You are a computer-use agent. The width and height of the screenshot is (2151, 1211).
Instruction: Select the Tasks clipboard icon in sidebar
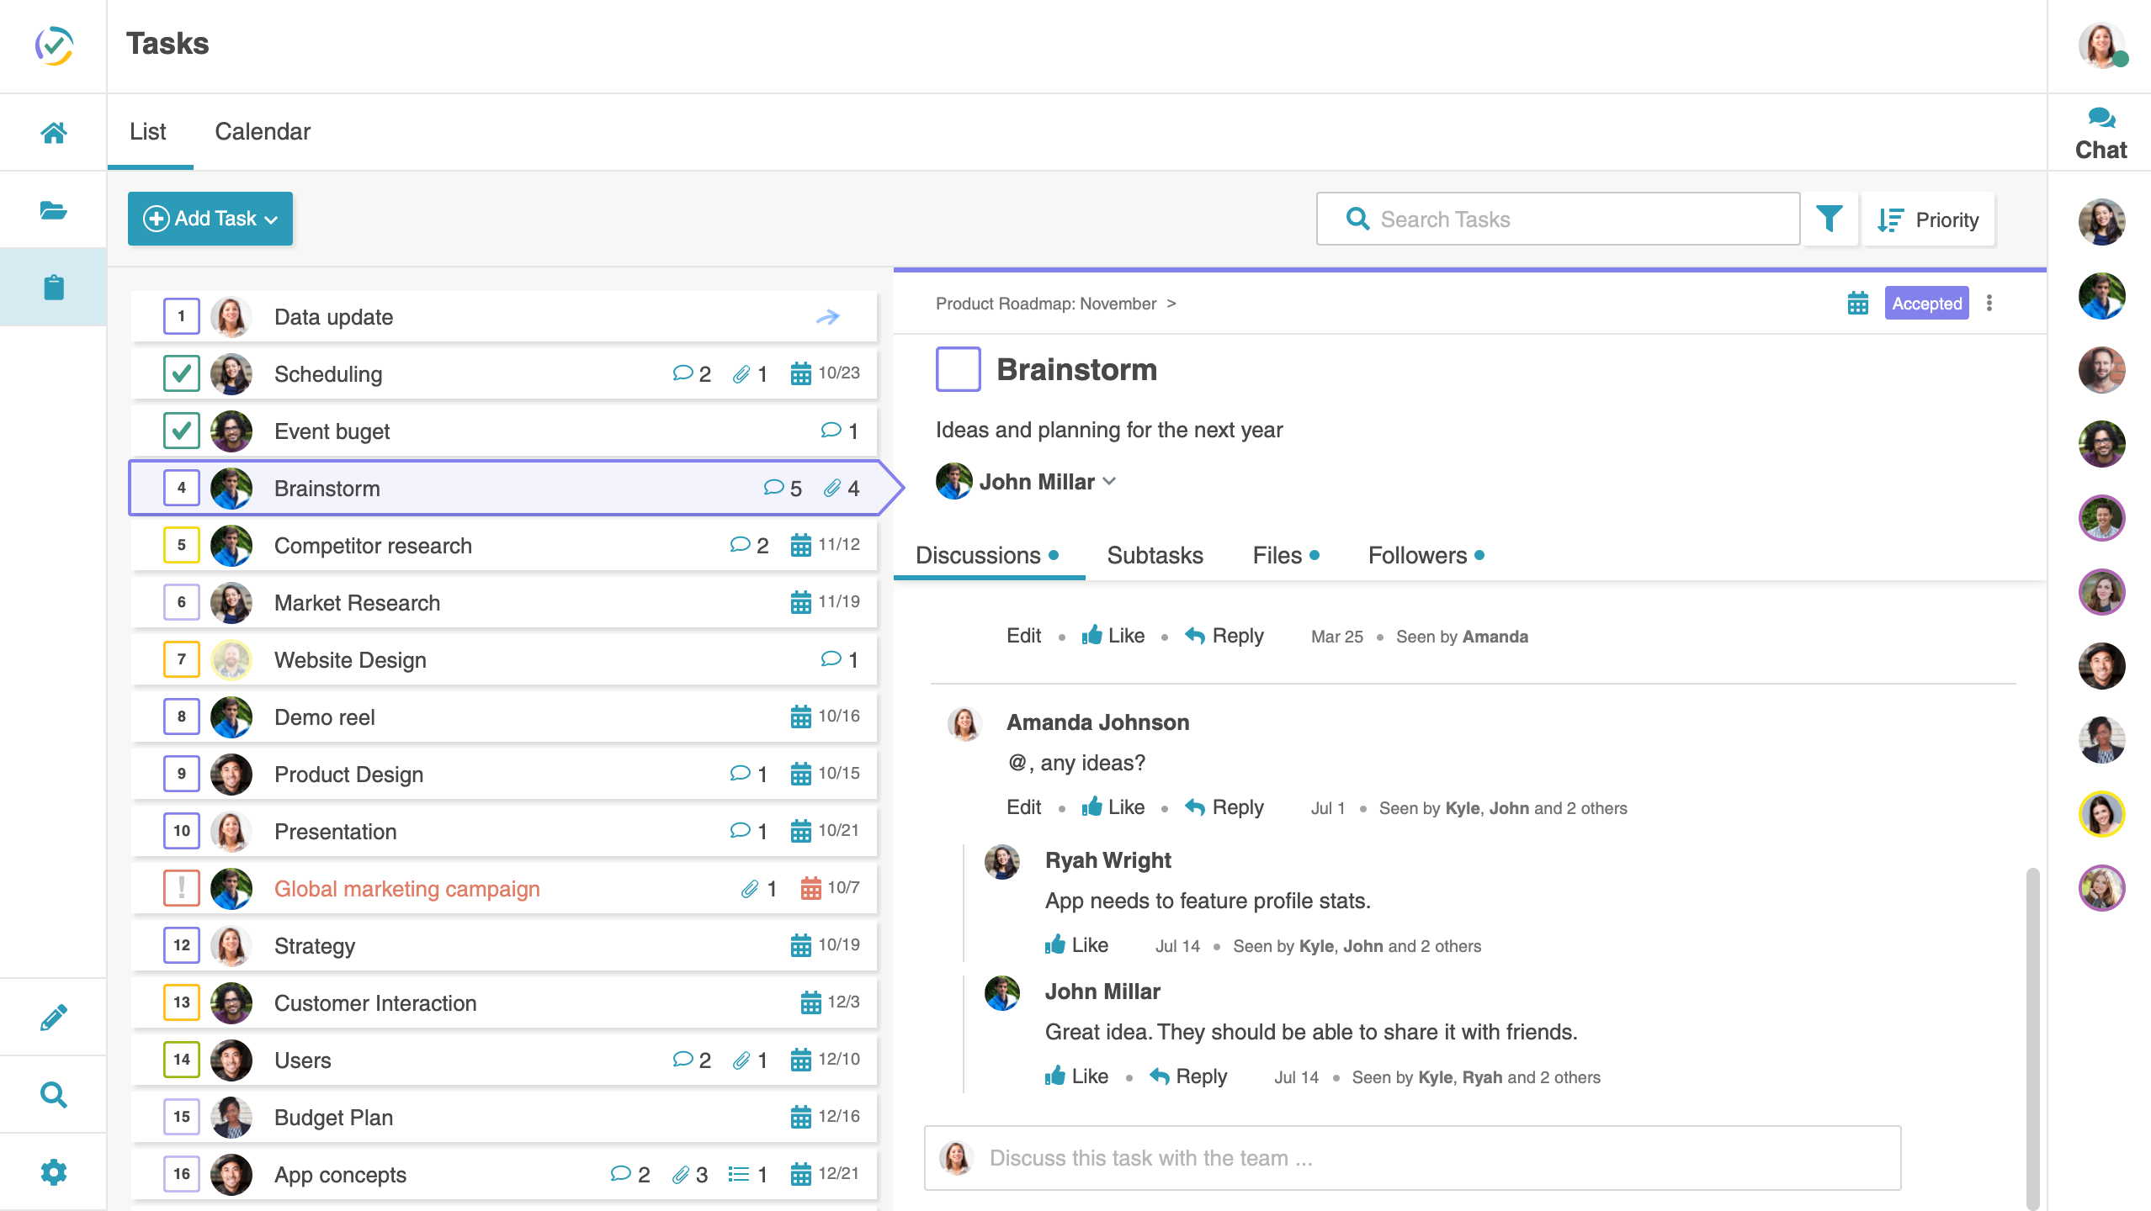click(53, 287)
